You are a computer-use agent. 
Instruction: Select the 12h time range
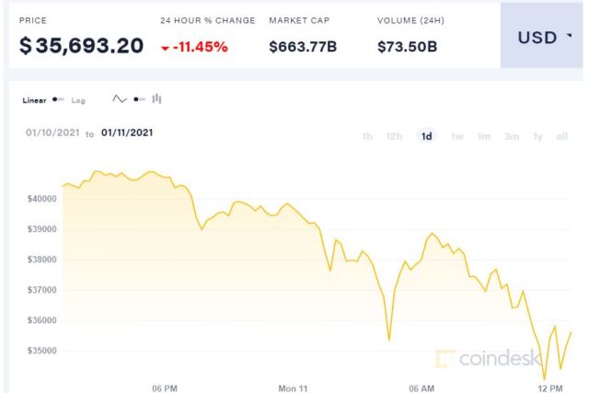(394, 136)
